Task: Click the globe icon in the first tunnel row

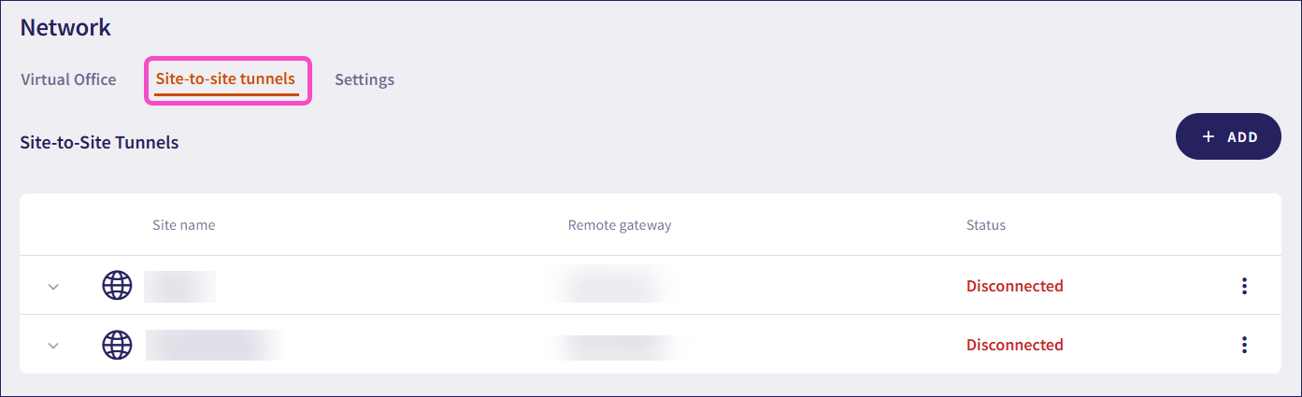Action: [x=117, y=286]
